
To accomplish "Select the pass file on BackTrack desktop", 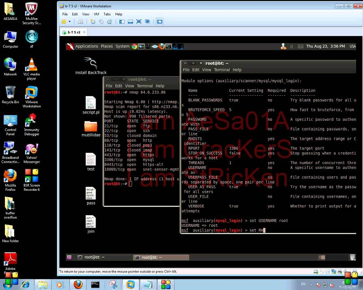I will [x=91, y=196].
